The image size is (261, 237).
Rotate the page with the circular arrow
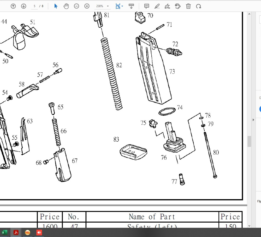click(199, 6)
